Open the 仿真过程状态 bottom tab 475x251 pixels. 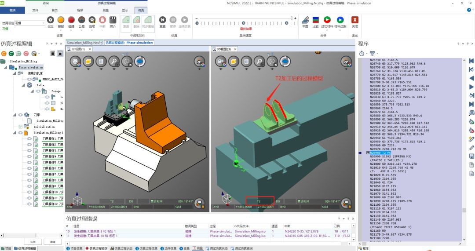pos(121,248)
